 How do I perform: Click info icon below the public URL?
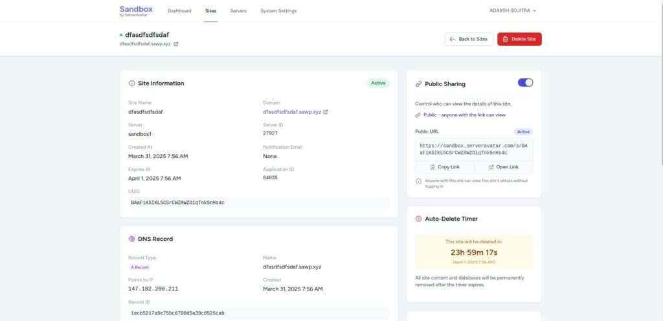coord(418,181)
